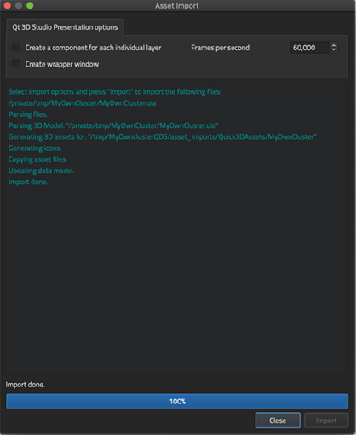Click the disabled Import button
356x435 pixels.
click(326, 420)
